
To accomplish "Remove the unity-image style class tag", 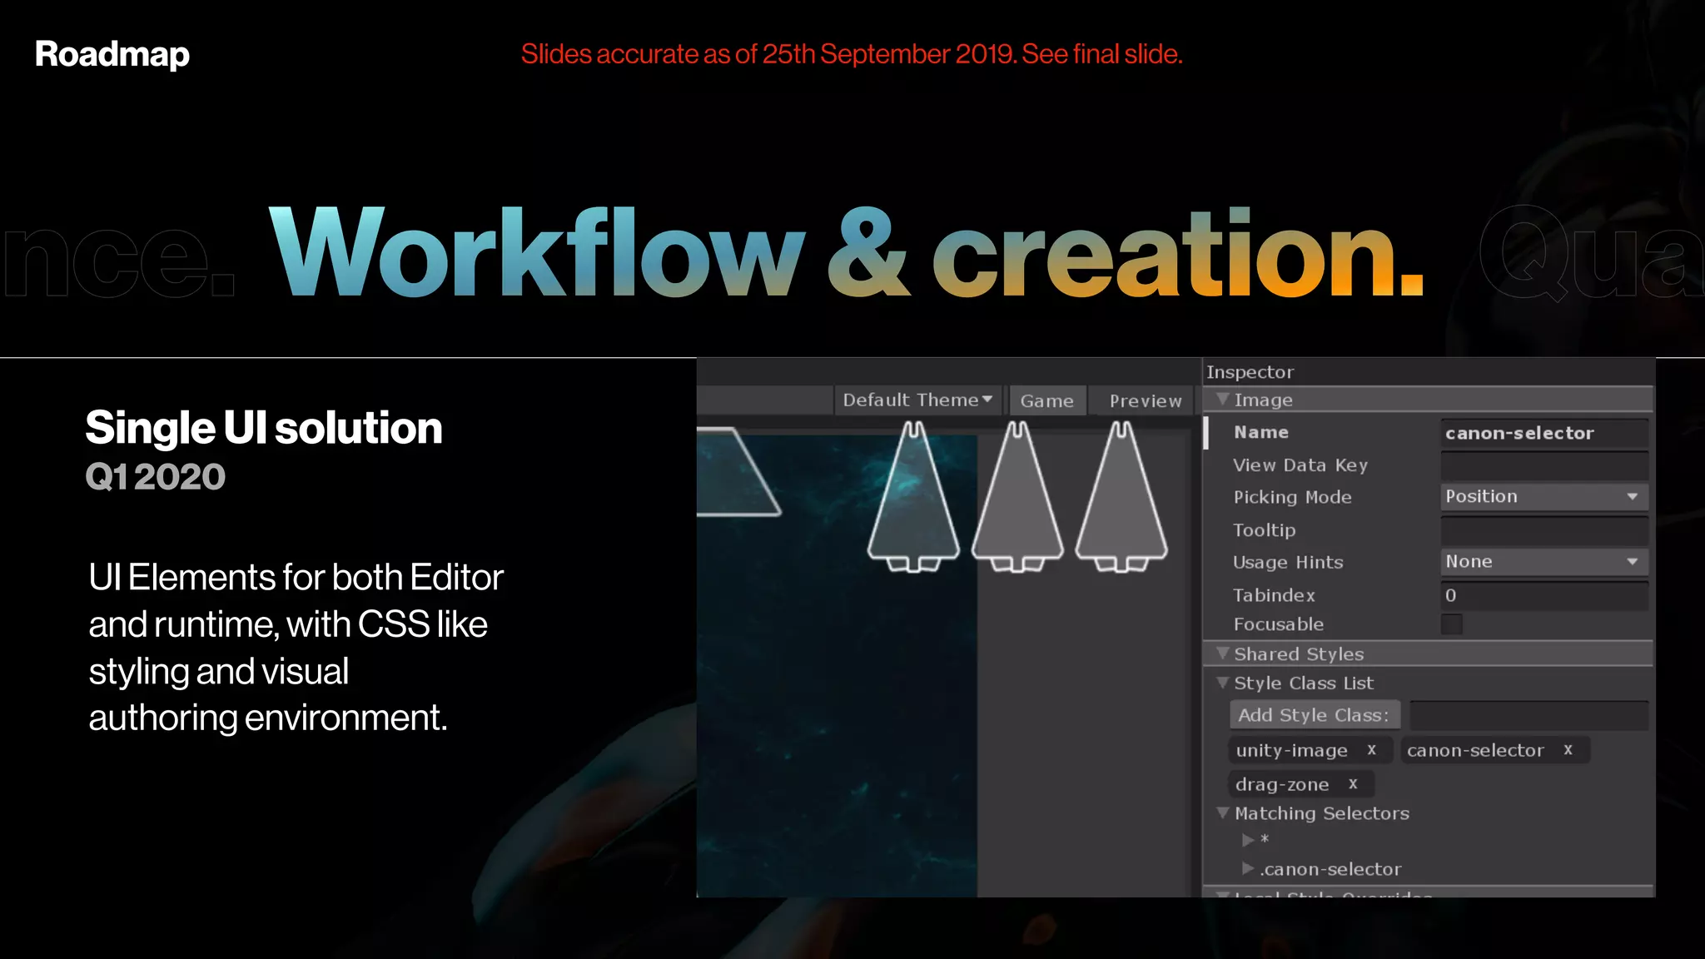I will point(1371,750).
